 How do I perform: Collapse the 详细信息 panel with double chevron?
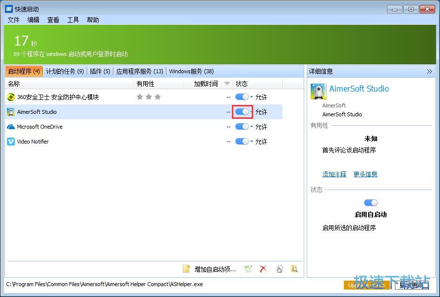[x=429, y=71]
